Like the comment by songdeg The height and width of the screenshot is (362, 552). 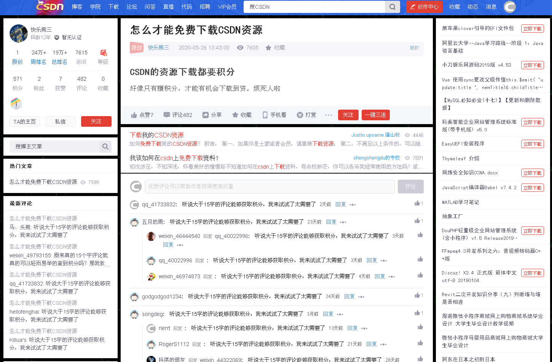tap(417, 313)
